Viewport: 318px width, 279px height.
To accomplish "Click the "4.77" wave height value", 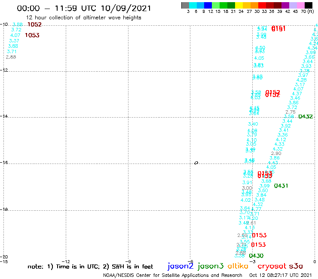I will coord(257,209).
